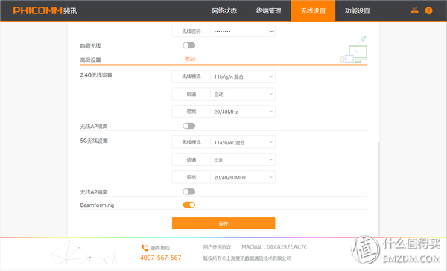This screenshot has width=447, height=271.
Task: Toggle 5G 无线AP隔离 switch
Action: coord(189,191)
